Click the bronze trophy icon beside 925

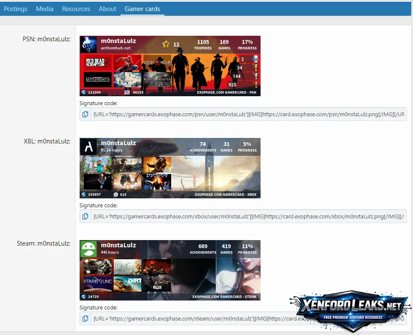coord(255,84)
